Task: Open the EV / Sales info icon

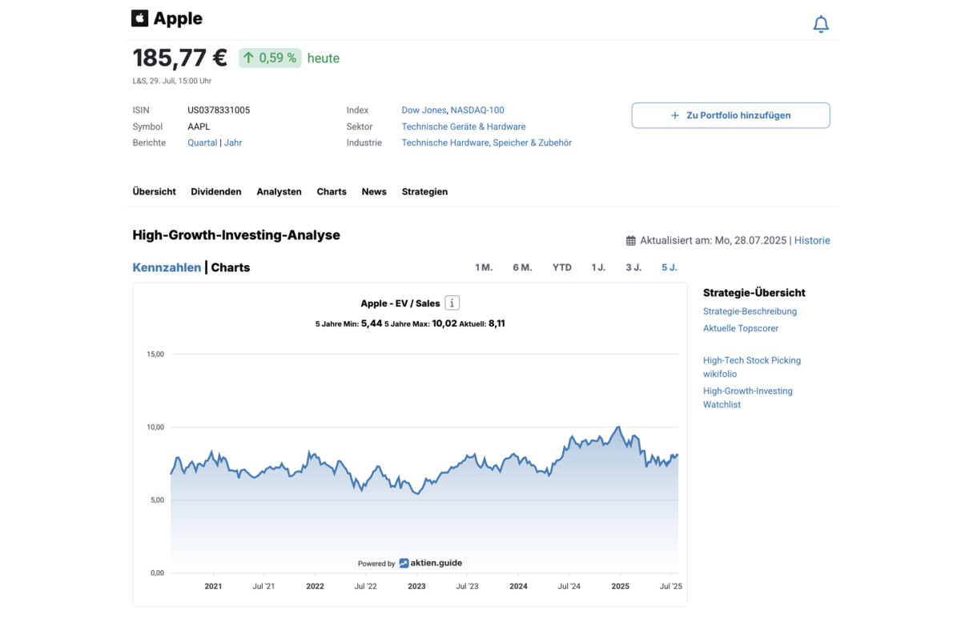Action: (452, 303)
